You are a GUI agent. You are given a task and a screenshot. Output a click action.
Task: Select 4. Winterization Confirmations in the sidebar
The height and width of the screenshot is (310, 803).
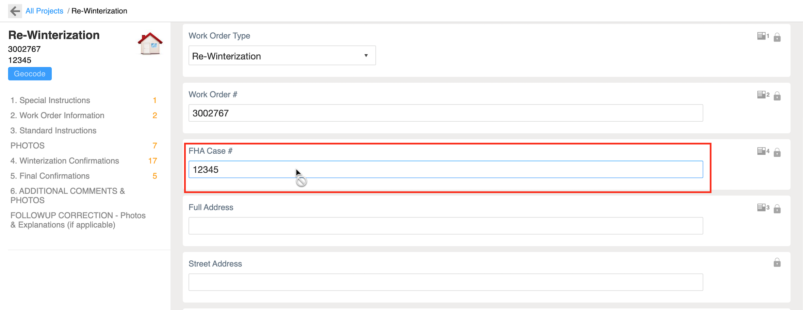[x=65, y=160]
